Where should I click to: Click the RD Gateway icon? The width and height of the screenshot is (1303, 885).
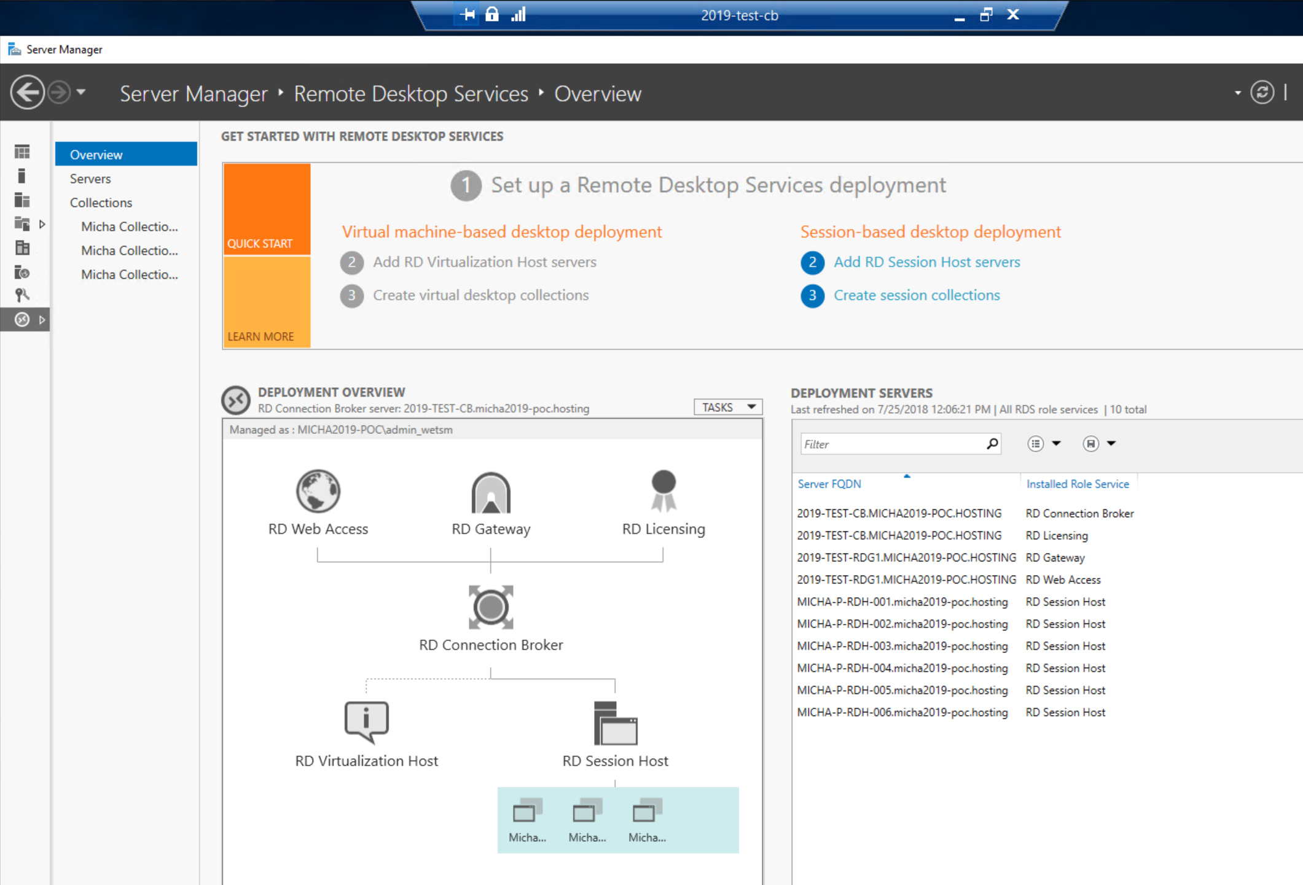(491, 492)
